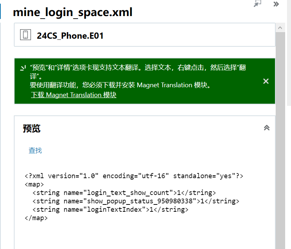Collapse the 预览 section

267,128
